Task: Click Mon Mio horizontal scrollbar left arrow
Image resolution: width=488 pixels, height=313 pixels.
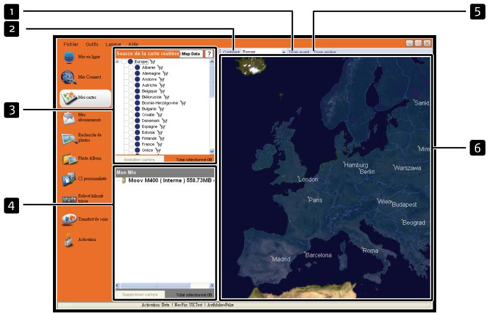Action: [x=118, y=285]
